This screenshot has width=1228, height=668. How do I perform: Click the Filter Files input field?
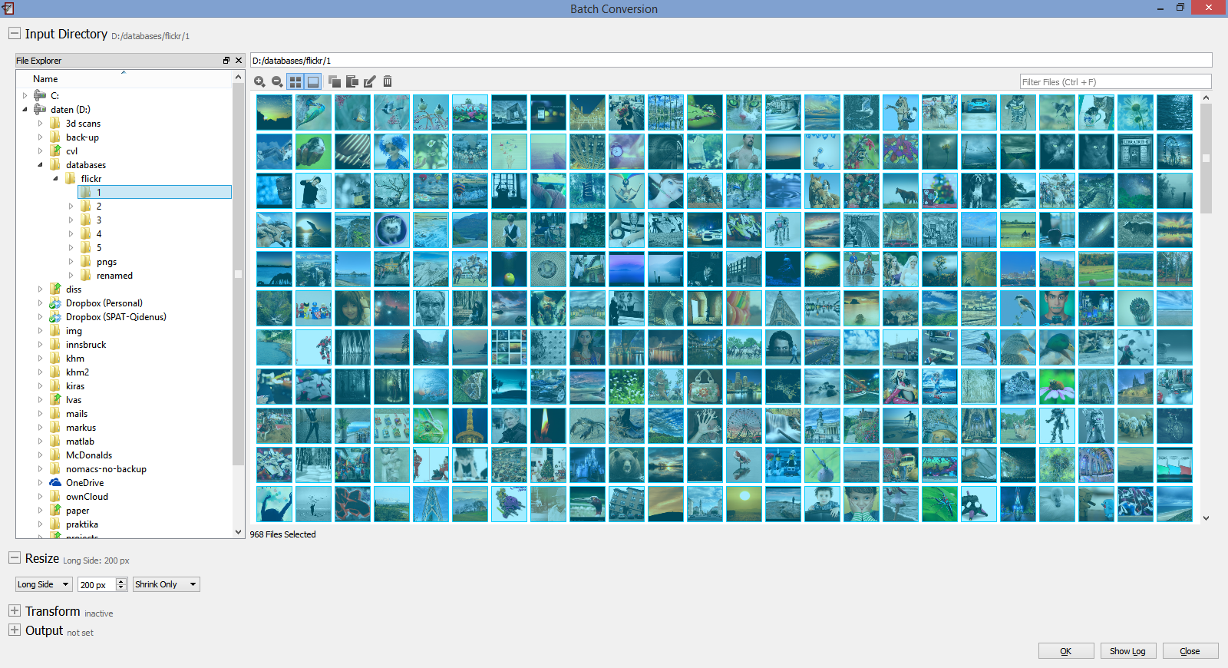point(1115,82)
